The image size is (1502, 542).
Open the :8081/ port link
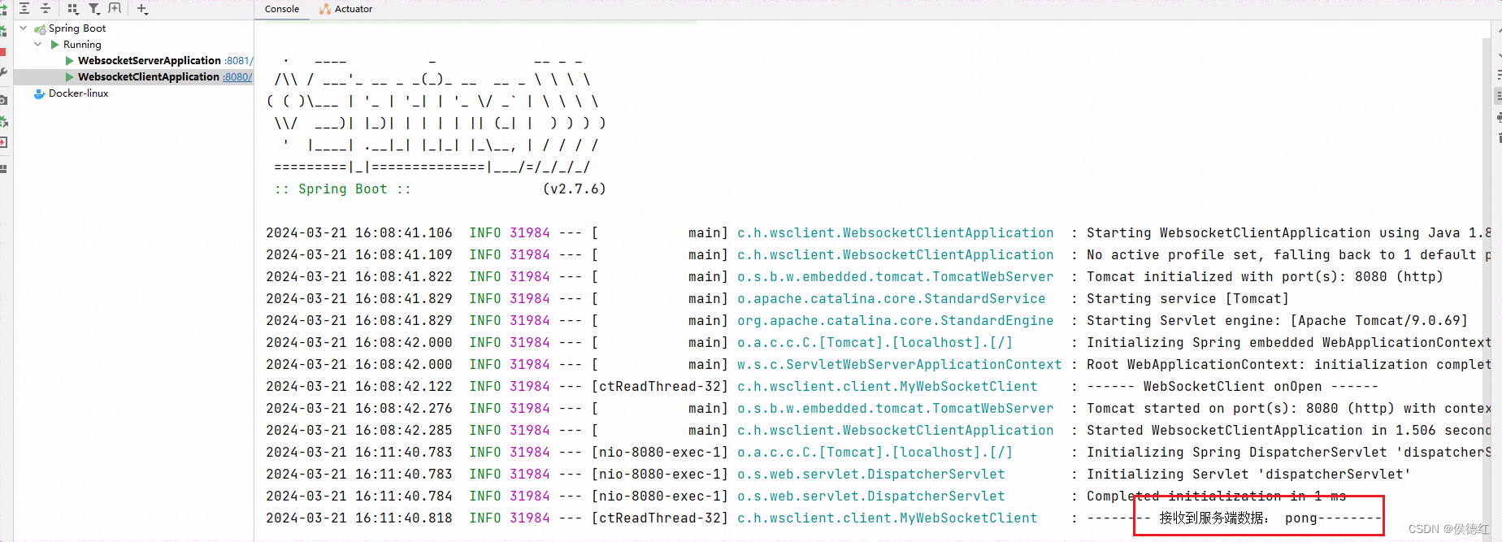(238, 61)
